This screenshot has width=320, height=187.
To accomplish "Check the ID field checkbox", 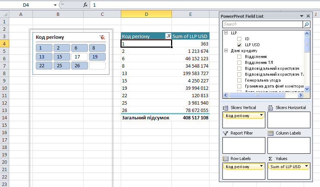I will point(239,39).
